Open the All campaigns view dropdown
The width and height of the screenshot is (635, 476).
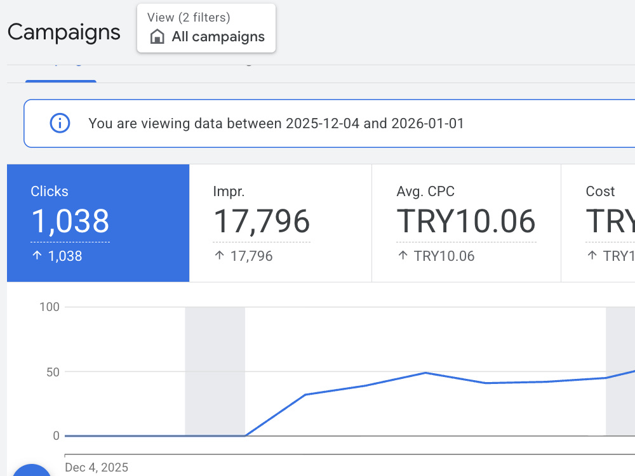(206, 29)
